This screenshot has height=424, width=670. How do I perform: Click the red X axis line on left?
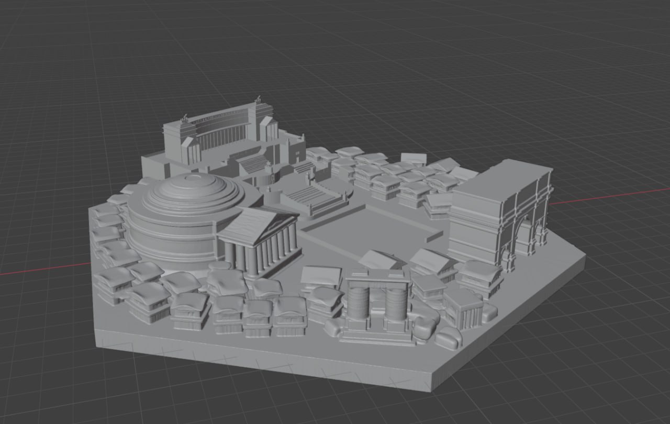tap(44, 267)
